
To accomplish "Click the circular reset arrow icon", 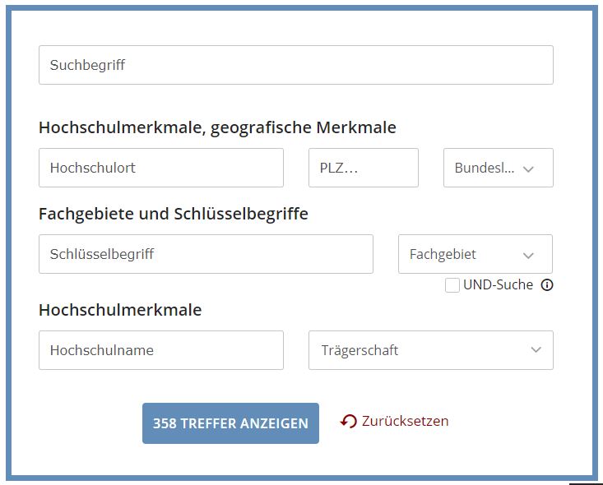I will [x=349, y=421].
